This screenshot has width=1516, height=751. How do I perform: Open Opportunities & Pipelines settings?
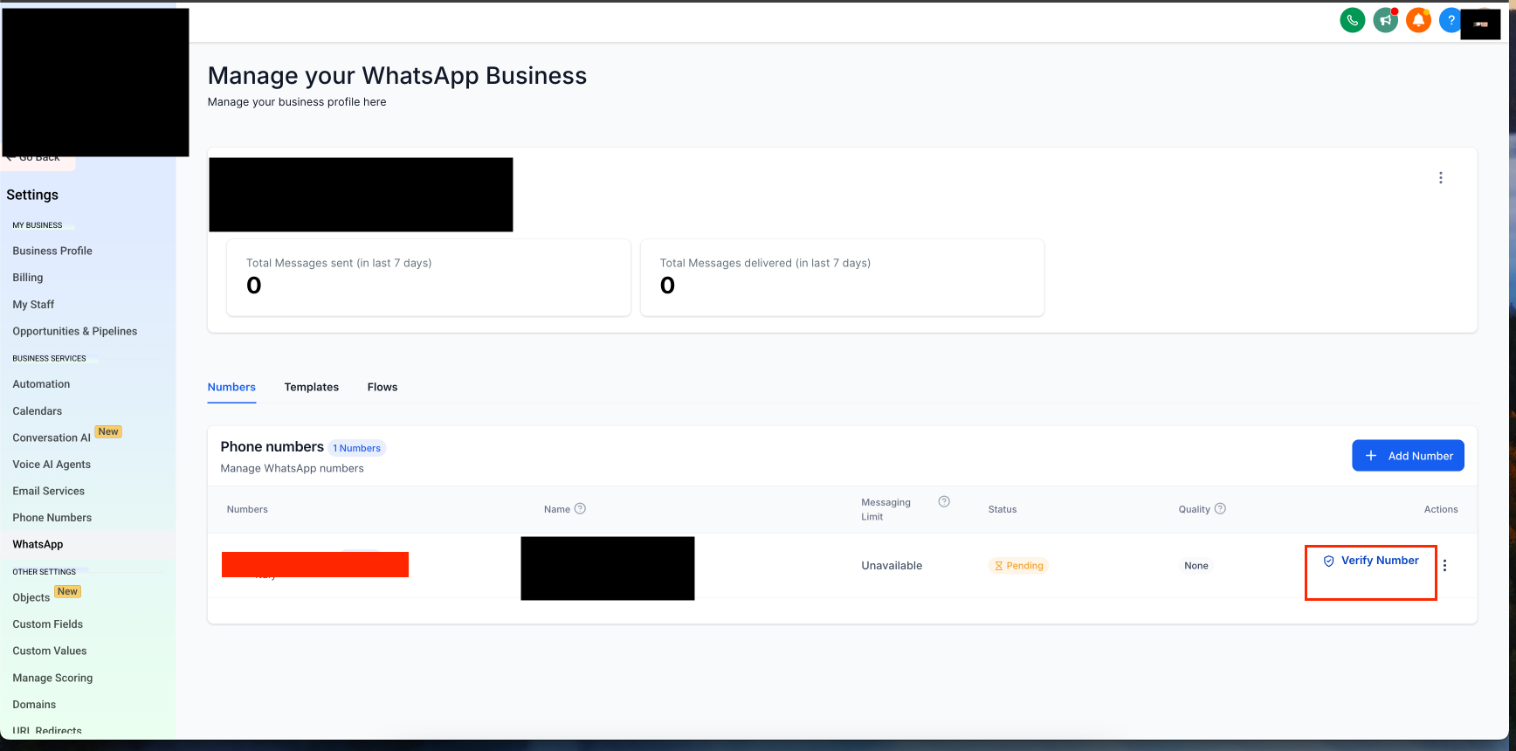point(75,332)
